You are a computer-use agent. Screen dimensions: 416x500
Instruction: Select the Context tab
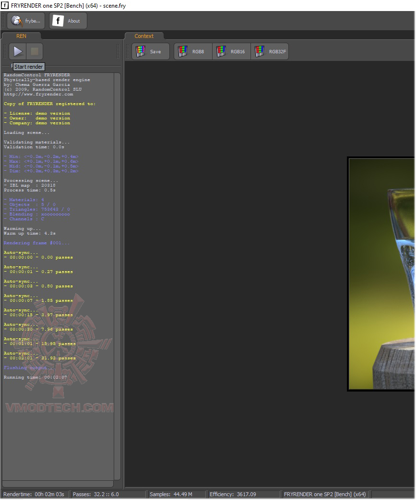point(144,36)
